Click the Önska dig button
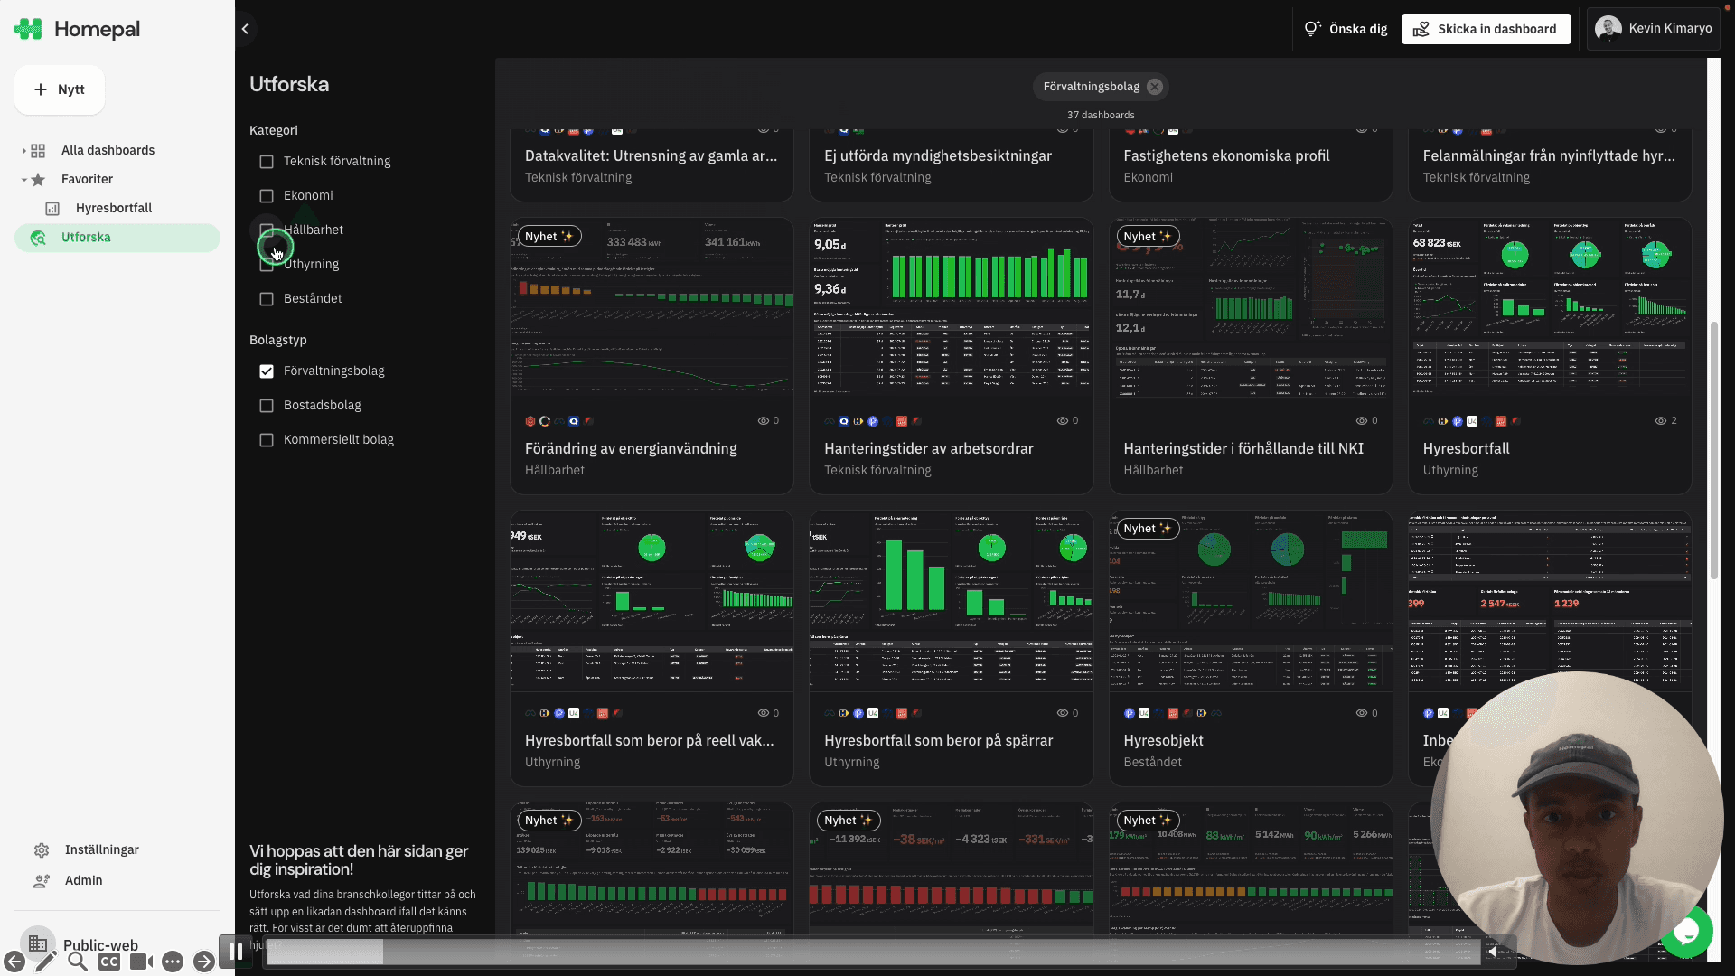 (1346, 29)
